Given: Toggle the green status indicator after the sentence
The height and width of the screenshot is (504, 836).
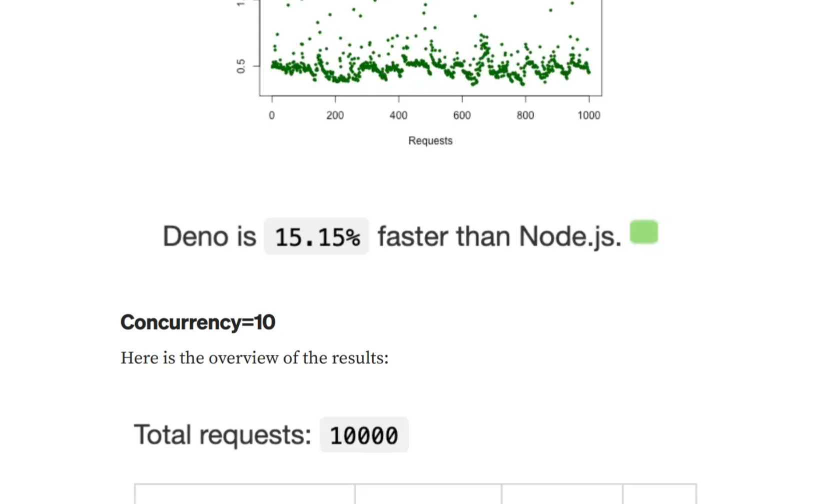Looking at the screenshot, I should coord(643,232).
